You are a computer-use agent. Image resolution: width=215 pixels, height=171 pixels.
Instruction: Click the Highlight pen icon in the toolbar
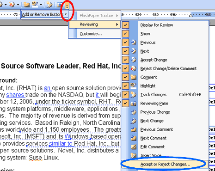[x=35, y=5]
